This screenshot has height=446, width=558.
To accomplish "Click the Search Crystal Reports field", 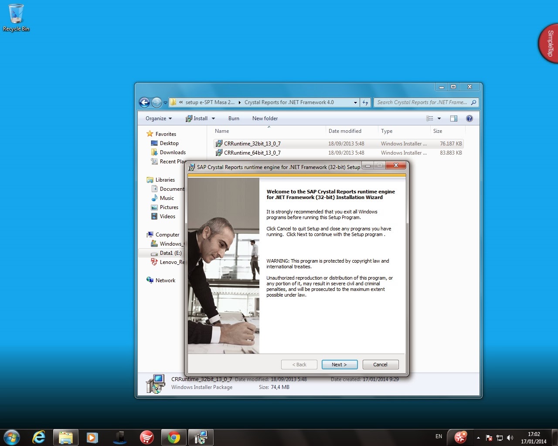I will 422,102.
